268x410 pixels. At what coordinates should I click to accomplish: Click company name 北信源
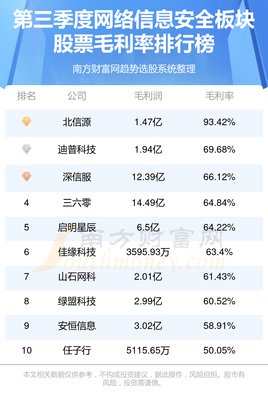(x=77, y=122)
